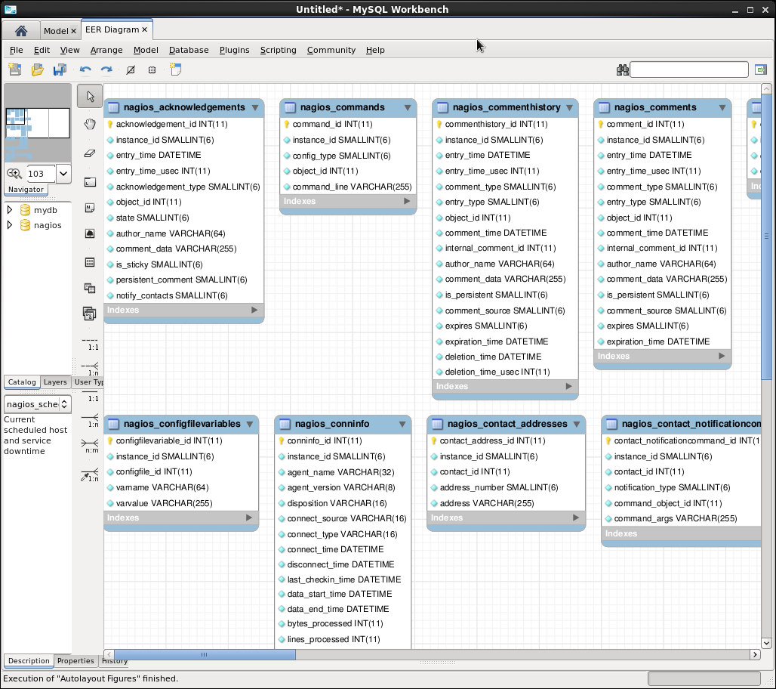Open the zoom percentage dropdown
Image resolution: width=776 pixels, height=689 pixels.
[x=63, y=173]
